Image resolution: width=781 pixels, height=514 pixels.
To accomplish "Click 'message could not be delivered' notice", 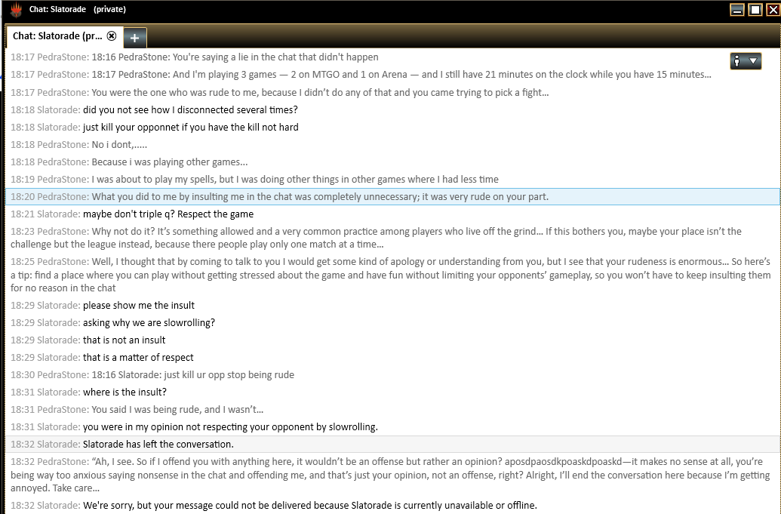I will click(x=392, y=506).
